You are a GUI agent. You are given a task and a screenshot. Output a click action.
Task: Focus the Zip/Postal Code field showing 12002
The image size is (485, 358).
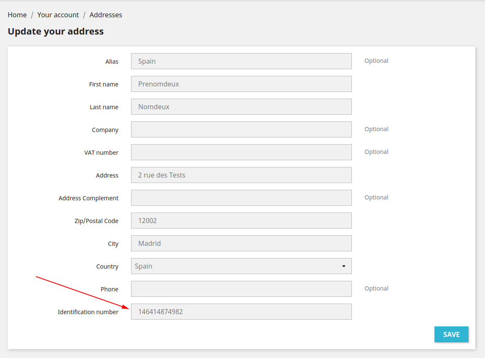tap(241, 220)
